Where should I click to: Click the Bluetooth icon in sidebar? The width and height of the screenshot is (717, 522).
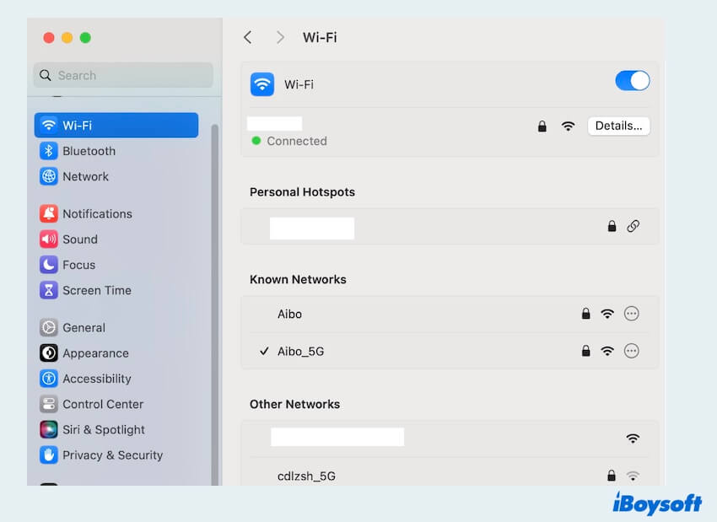click(49, 151)
